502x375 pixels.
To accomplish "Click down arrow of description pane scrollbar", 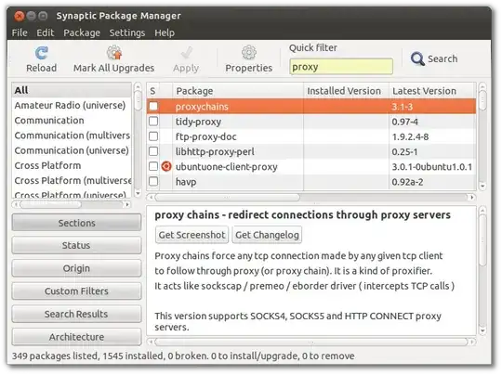I will (x=482, y=330).
